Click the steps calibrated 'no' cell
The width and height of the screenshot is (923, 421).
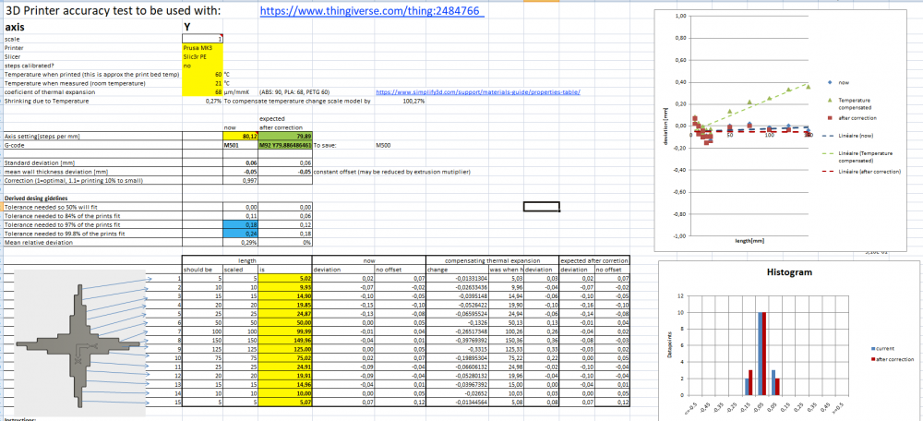(x=202, y=66)
